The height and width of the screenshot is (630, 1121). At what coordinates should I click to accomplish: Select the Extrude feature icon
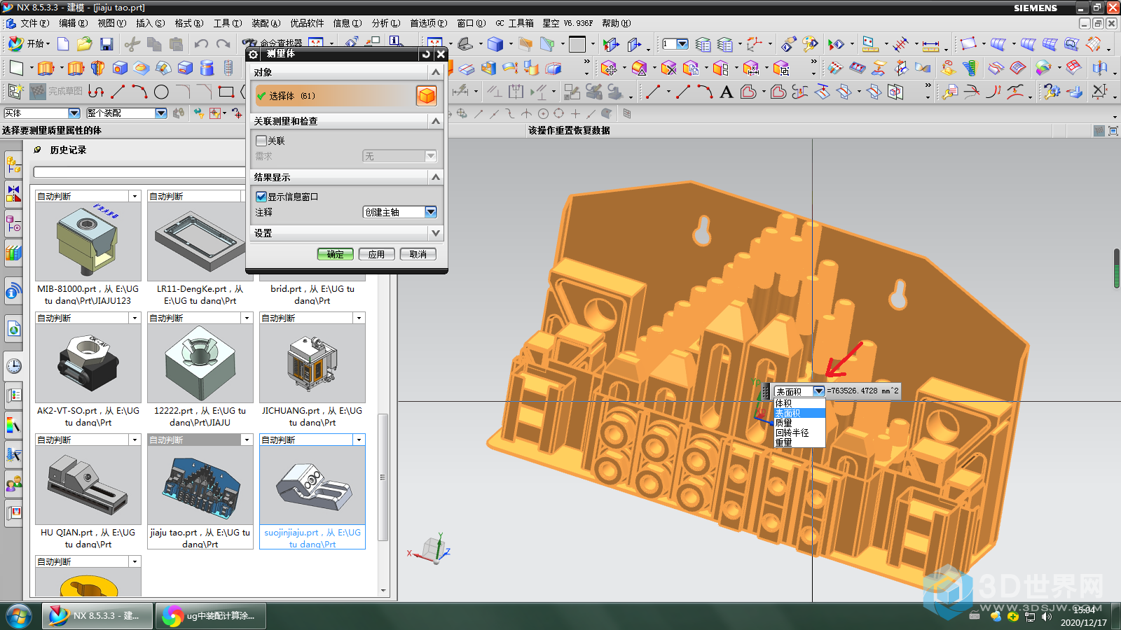pos(46,68)
